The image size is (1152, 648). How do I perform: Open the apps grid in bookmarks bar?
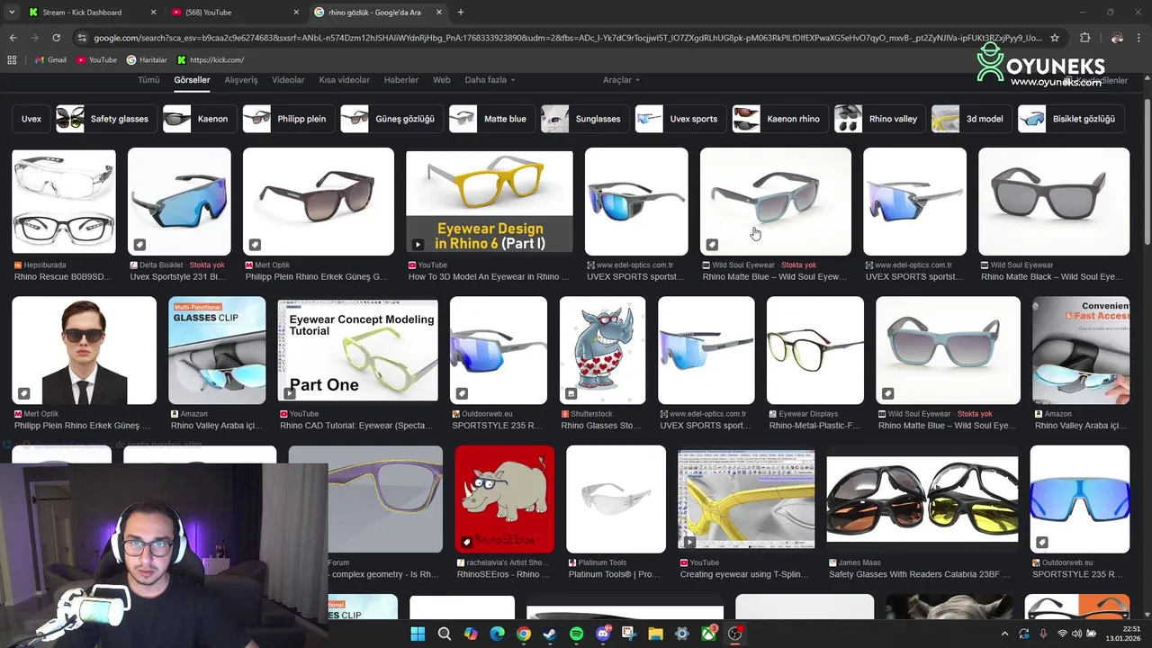coord(12,59)
